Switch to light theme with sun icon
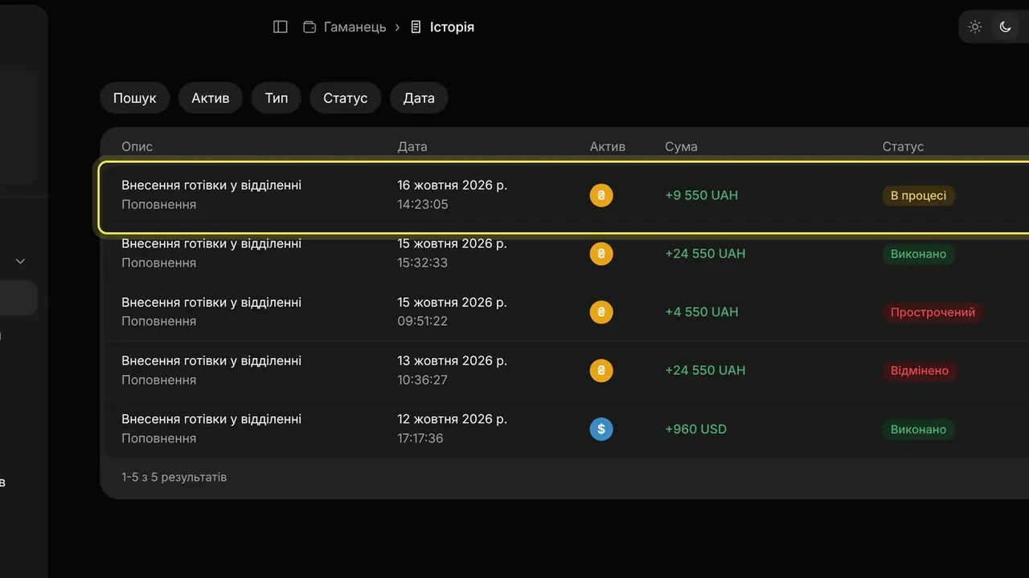The image size is (1029, 578). point(975,26)
